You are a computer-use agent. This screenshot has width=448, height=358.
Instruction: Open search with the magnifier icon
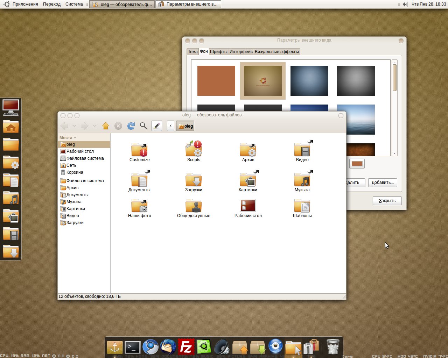143,126
